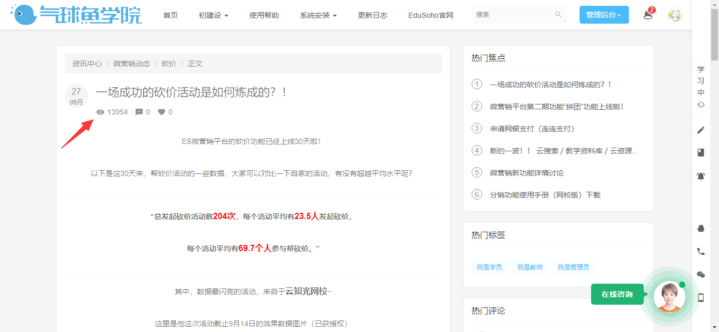Go to 使用帮助 in navigation bar
Screen dimensions: 719x332
point(264,15)
